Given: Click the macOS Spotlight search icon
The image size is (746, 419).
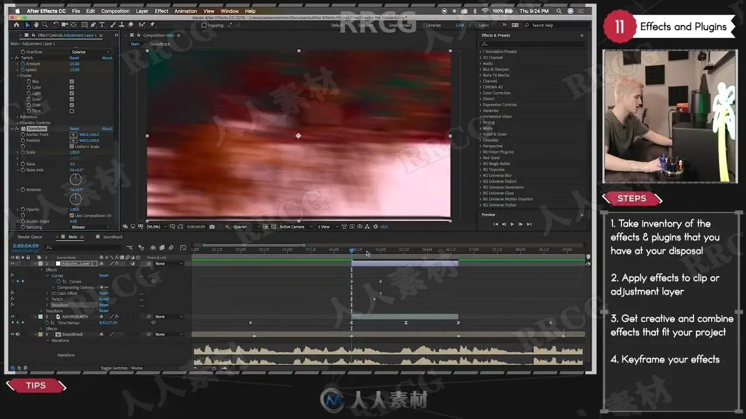Looking at the screenshot, I should (x=559, y=11).
